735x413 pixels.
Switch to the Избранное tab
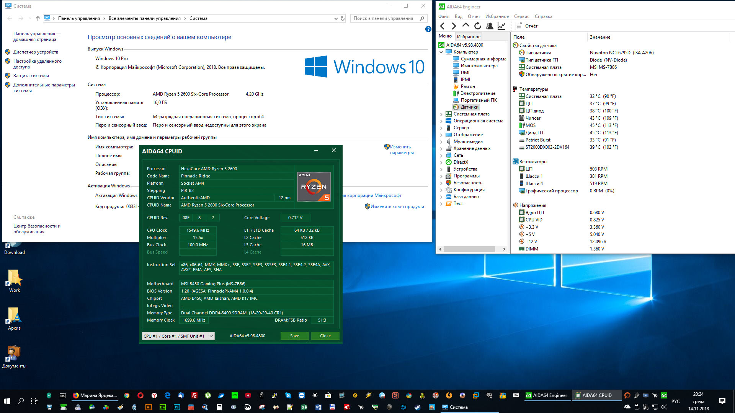click(469, 37)
